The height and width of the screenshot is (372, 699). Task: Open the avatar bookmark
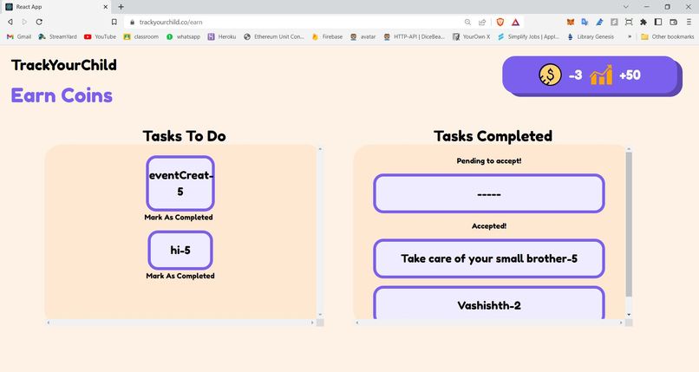[363, 36]
